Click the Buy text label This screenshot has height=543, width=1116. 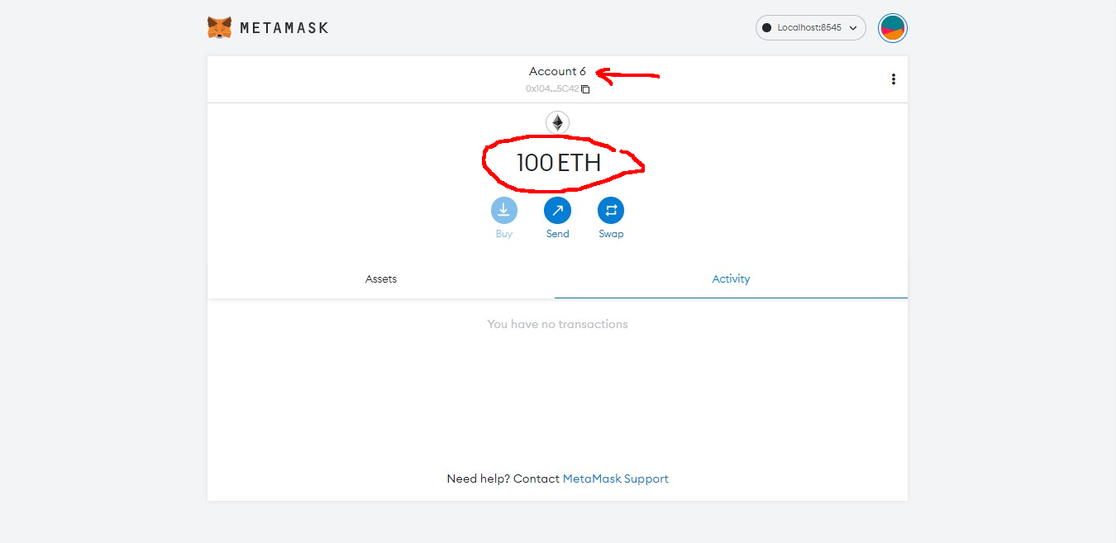(504, 234)
